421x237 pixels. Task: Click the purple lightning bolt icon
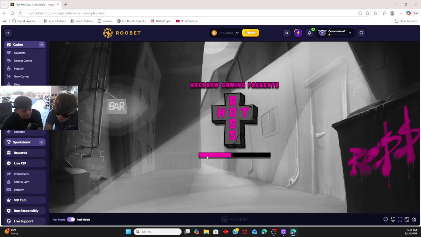point(298,33)
